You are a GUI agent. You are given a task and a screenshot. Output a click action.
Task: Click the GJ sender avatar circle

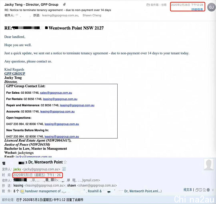(211, 7)
